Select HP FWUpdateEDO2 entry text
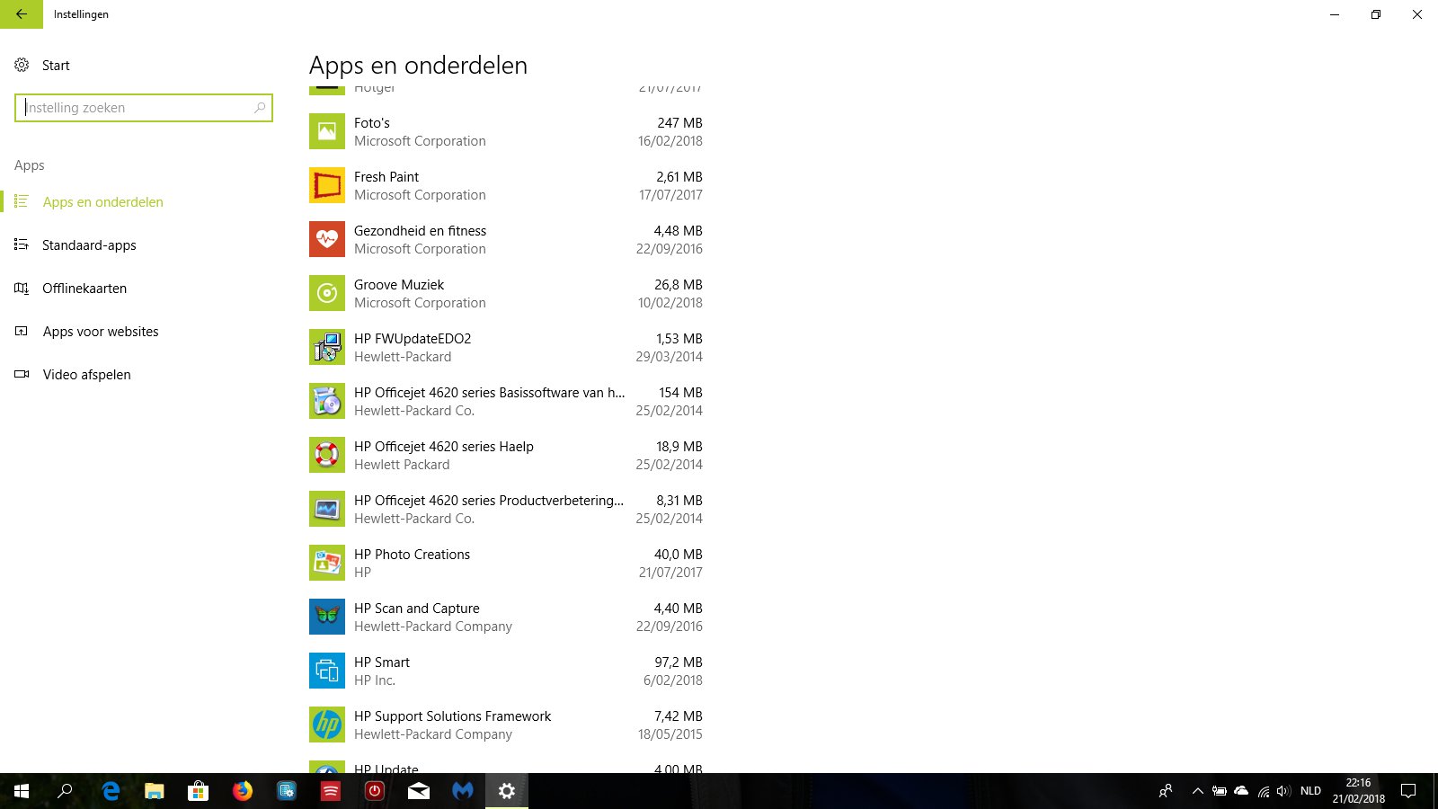Viewport: 1438px width, 809px height. pyautogui.click(x=413, y=339)
